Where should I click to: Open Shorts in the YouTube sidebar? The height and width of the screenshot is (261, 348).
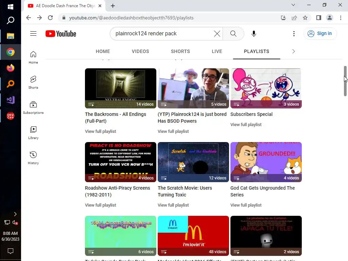(x=33, y=83)
